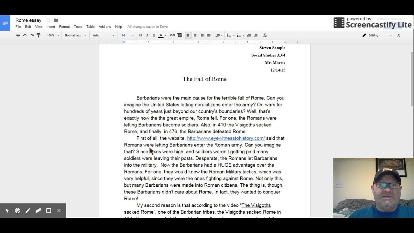Toggle bold formatting
Image resolution: width=414 pixels, height=233 pixels.
[x=140, y=35]
